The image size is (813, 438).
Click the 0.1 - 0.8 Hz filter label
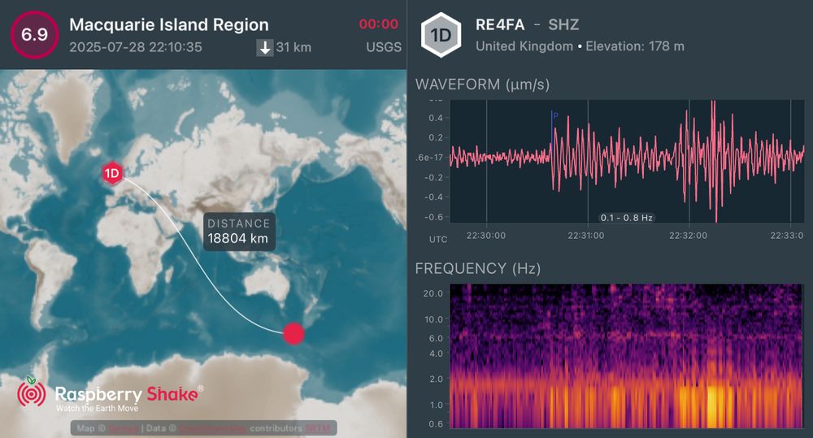[x=626, y=218]
